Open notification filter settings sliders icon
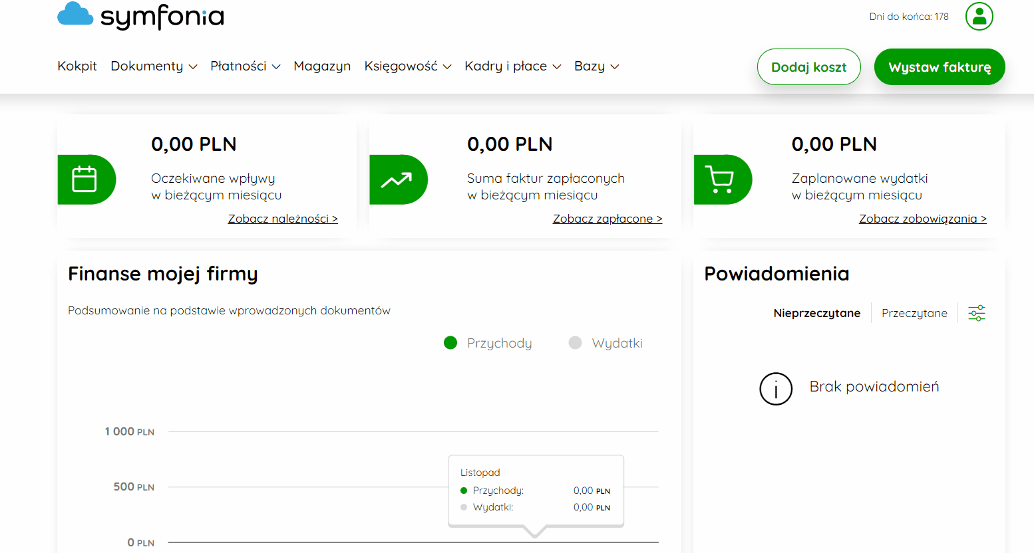The height and width of the screenshot is (553, 1034). click(977, 313)
